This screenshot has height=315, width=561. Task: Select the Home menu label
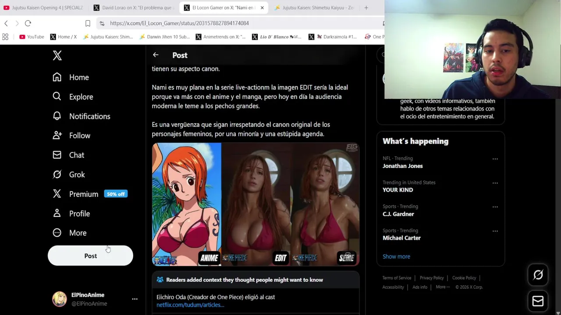pos(79,77)
